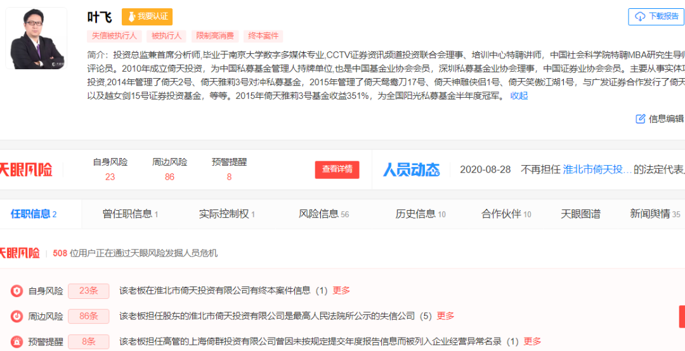Image resolution: width=685 pixels, height=351 pixels.
Task: Switch to the 风险信息 tab
Action: click(x=323, y=214)
